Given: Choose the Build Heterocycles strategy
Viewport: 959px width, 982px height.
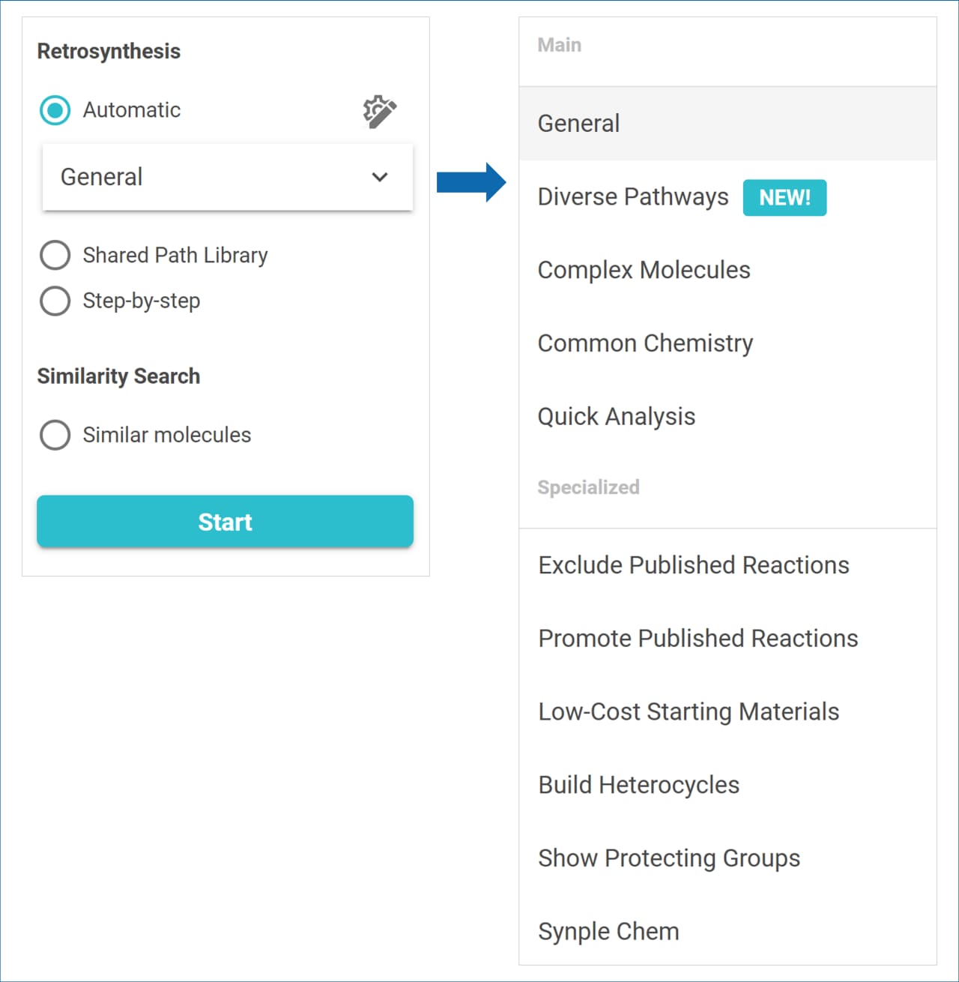Looking at the screenshot, I should click(639, 785).
